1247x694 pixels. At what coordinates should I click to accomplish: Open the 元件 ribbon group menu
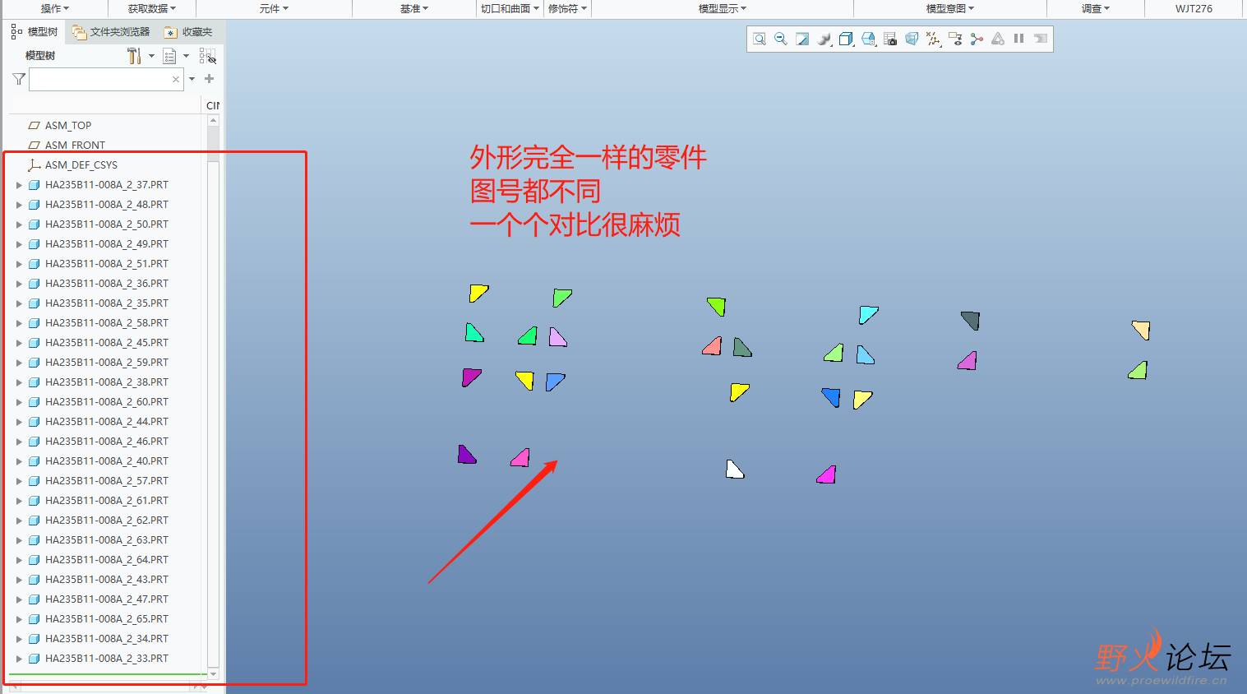(x=274, y=8)
